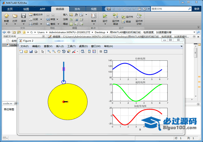Switch to the View (视图) tab
This screenshot has width=203, height=142.
(x=94, y=9)
